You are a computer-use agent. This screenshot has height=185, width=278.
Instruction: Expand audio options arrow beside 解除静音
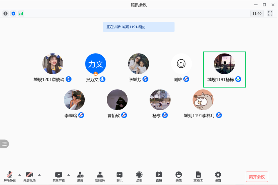[20, 175]
